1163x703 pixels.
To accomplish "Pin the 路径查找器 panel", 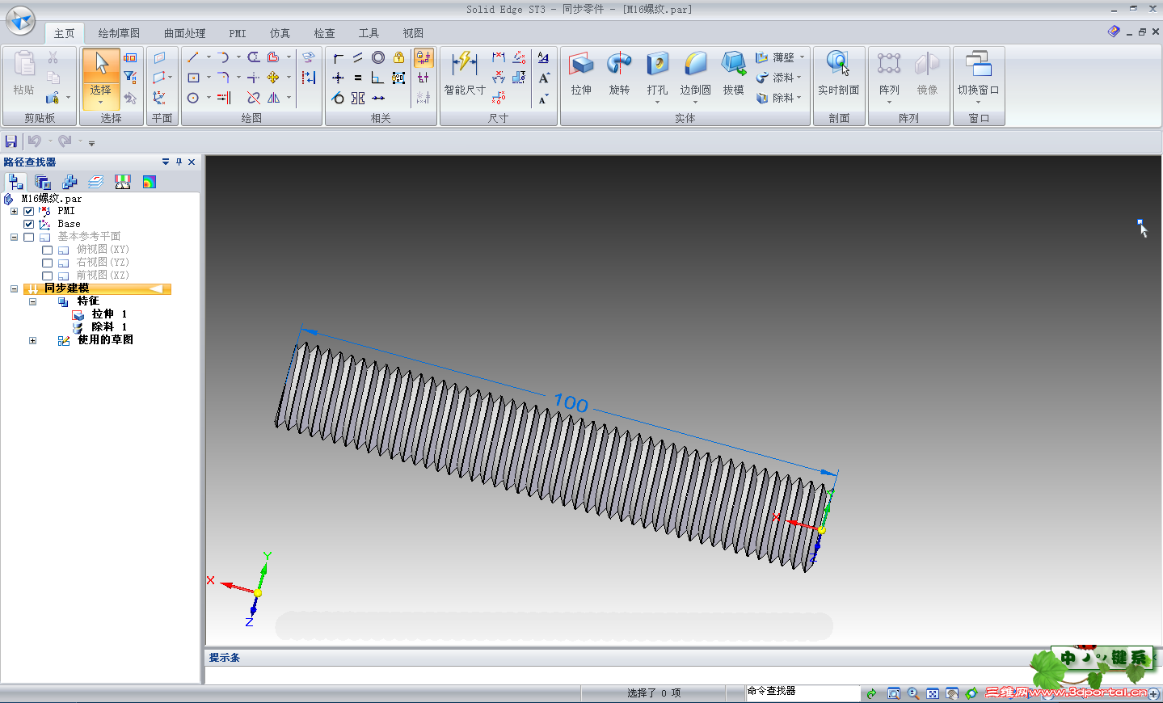I will [179, 162].
